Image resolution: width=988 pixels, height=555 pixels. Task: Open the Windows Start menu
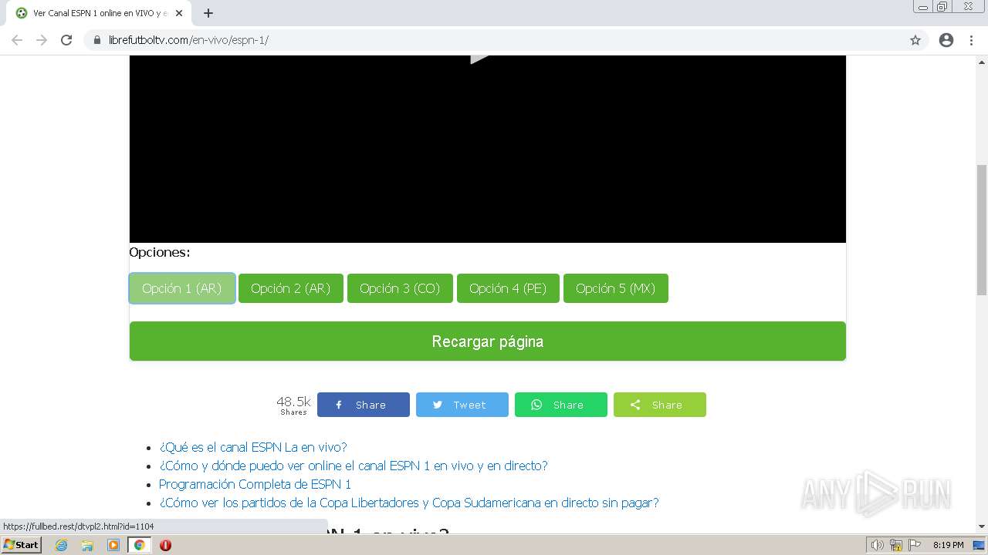point(21,545)
